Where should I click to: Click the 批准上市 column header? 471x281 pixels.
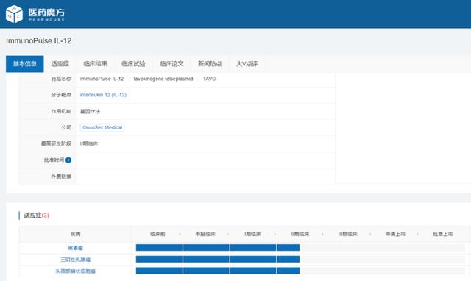coord(443,234)
